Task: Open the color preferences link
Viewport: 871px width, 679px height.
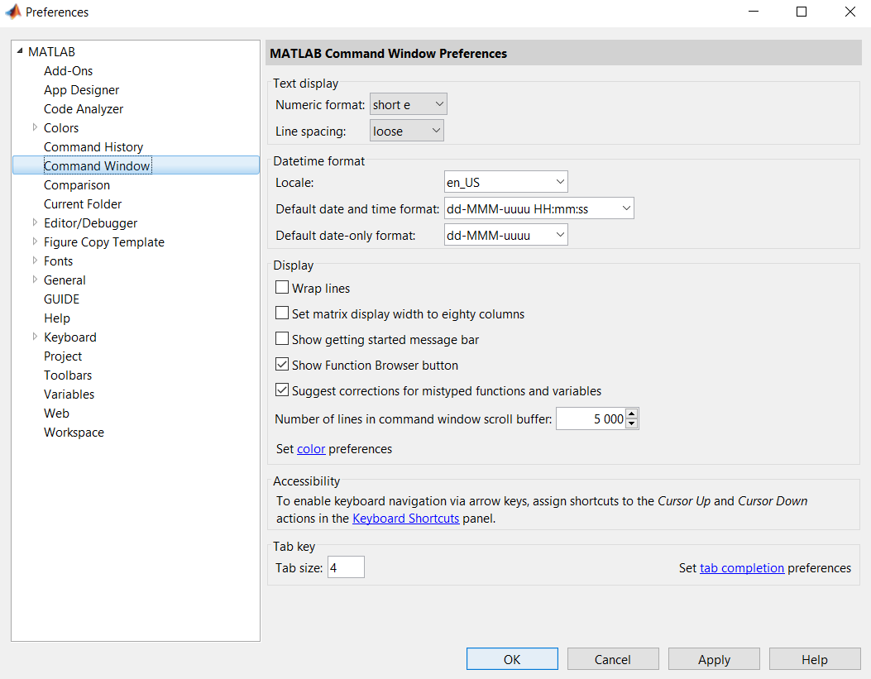Action: [x=311, y=449]
